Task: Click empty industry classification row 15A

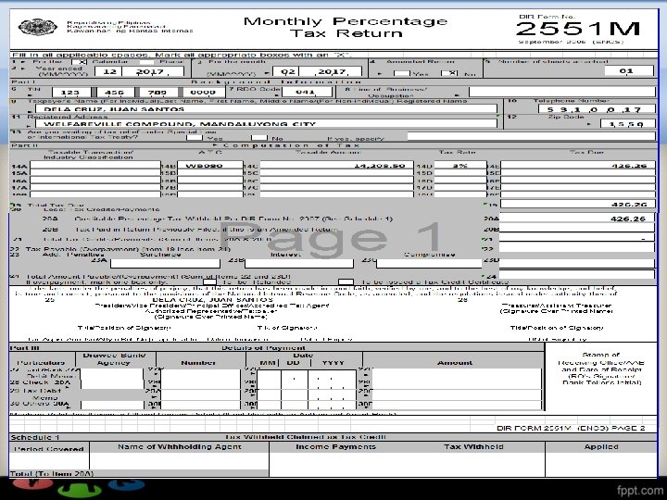Action: point(95,172)
